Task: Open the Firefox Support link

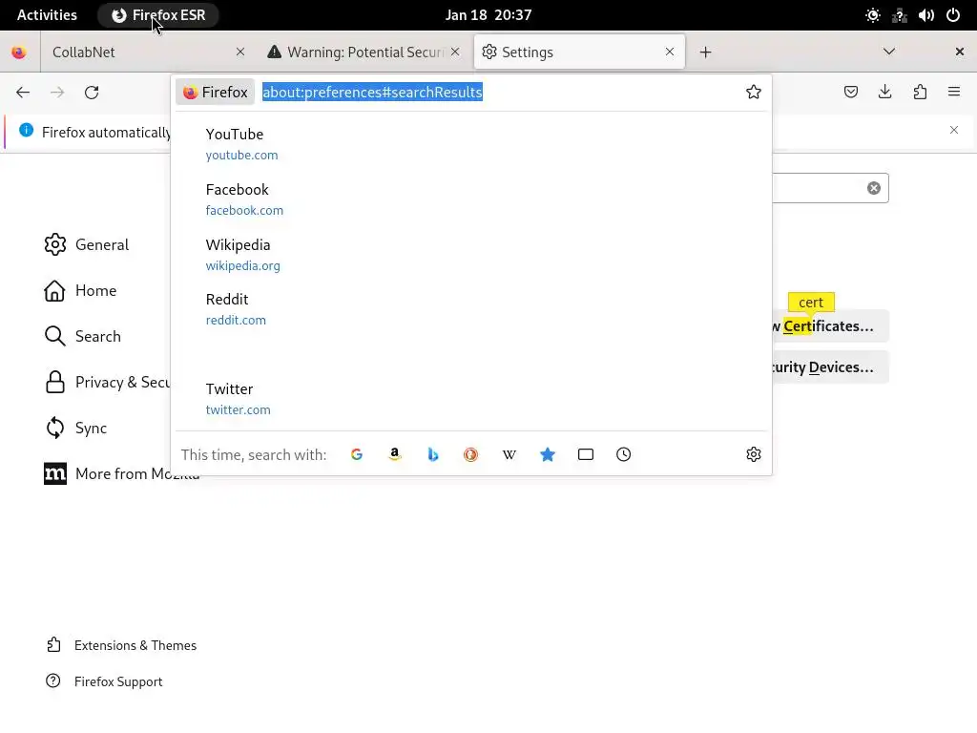Action: (x=104, y=681)
